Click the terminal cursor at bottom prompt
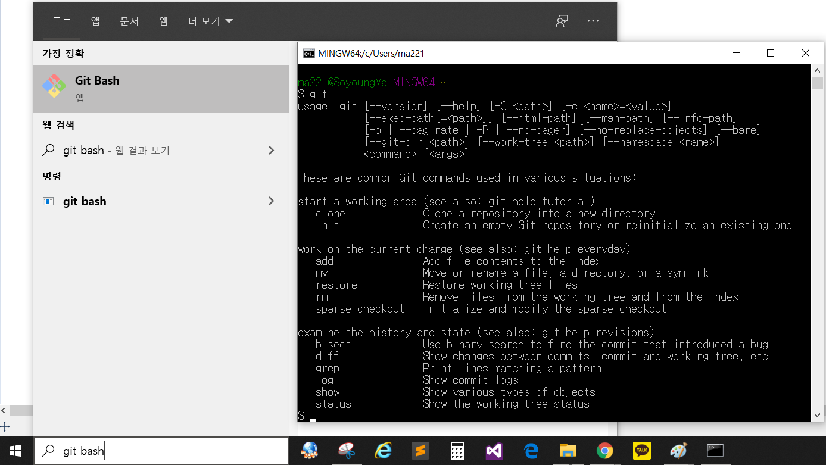 pyautogui.click(x=313, y=419)
